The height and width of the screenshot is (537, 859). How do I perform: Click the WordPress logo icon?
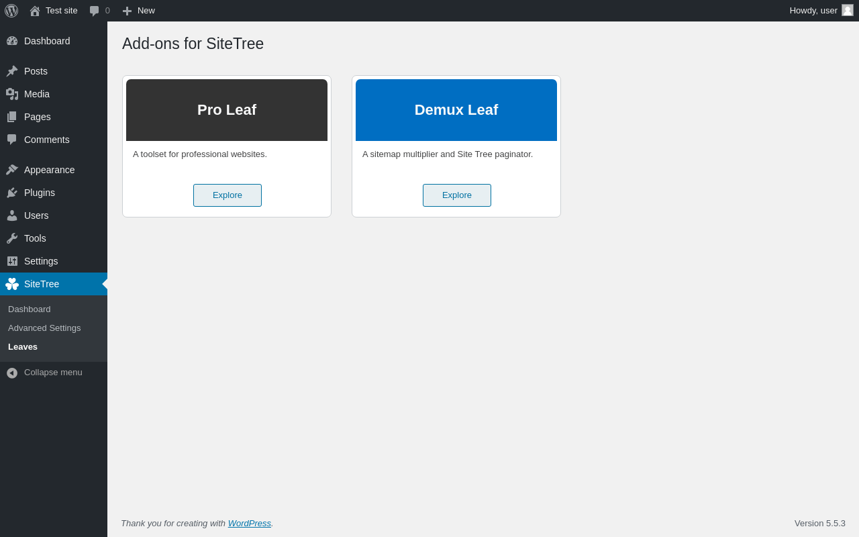coord(11,11)
